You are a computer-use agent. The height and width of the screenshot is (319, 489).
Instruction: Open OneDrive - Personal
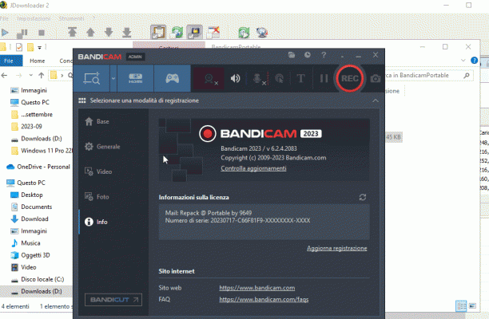38,167
